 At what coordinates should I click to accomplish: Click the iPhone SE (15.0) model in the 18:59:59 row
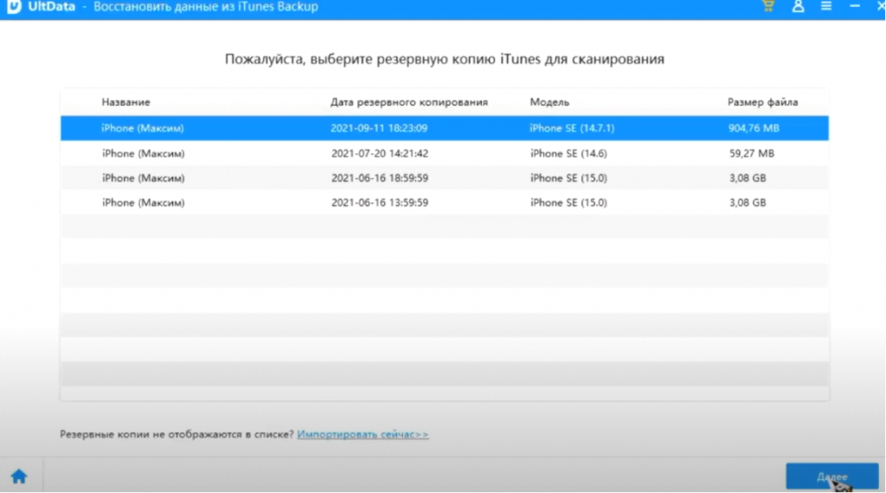[568, 178]
